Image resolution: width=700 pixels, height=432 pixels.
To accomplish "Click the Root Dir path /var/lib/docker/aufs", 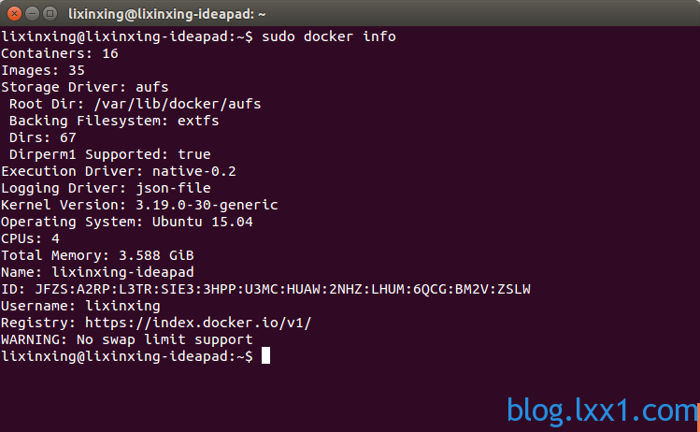I will [x=178, y=104].
